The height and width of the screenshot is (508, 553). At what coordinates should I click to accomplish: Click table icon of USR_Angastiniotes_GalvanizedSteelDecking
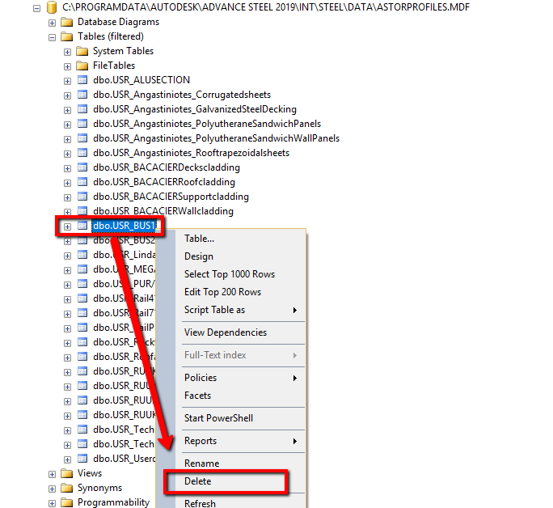pos(82,109)
